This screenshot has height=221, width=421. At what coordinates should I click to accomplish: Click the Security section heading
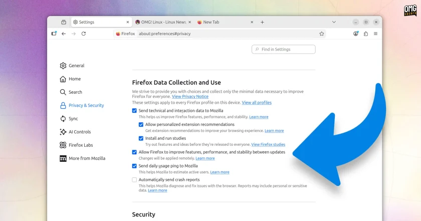(144, 214)
